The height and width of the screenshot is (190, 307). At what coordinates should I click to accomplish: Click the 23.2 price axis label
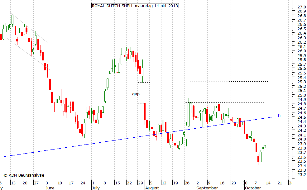tap(302, 174)
